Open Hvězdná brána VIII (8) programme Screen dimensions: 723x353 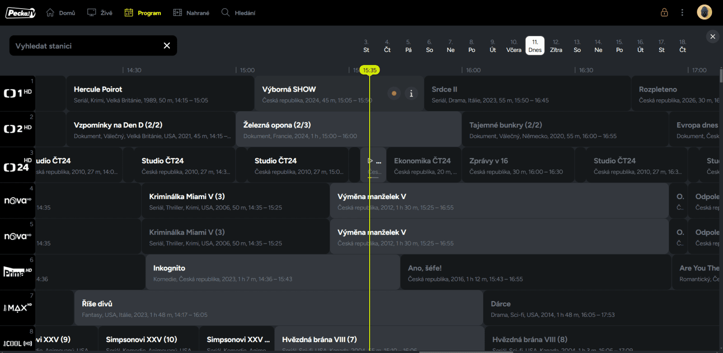[x=602, y=339]
